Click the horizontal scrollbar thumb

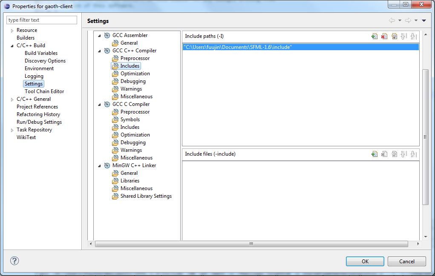[251, 244]
